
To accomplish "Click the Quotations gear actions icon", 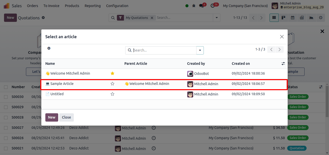I will click(x=43, y=18).
